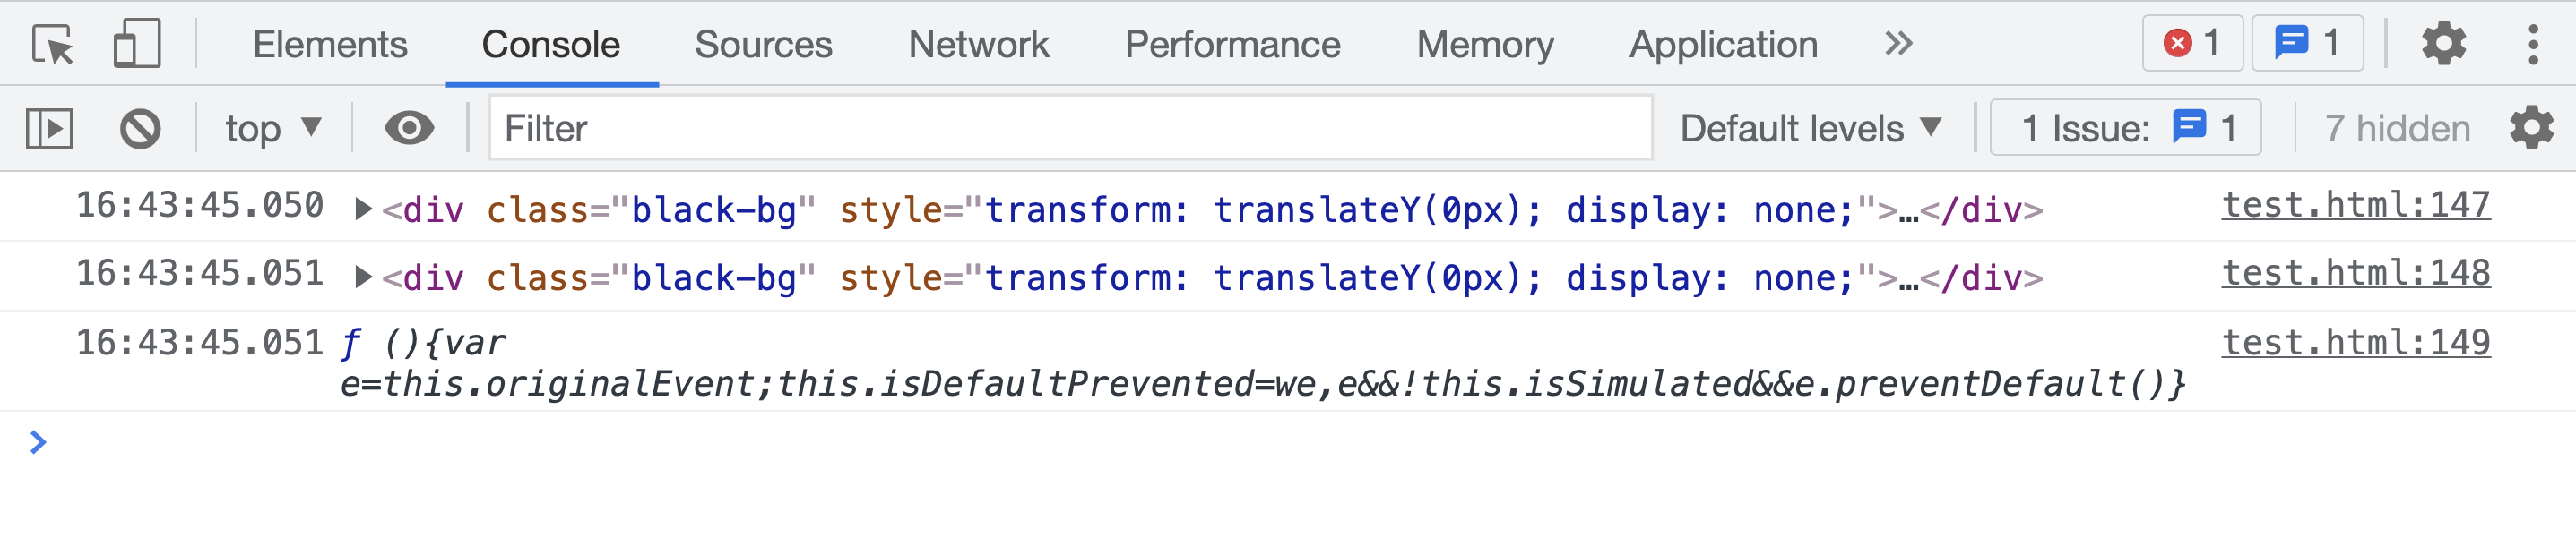2576x555 pixels.
Task: Click the red error count badge
Action: pyautogui.click(x=2192, y=44)
